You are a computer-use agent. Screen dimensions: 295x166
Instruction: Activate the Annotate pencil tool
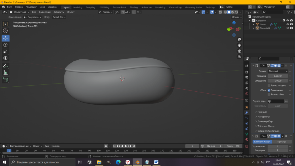5,66
